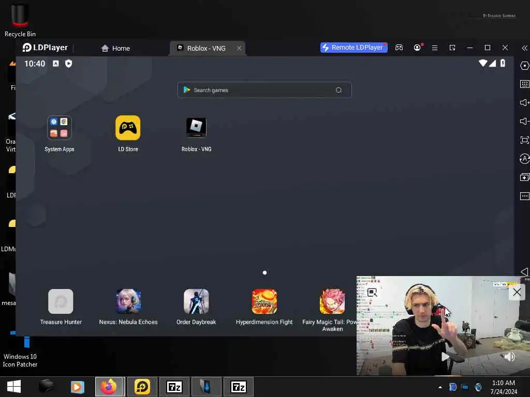Open the Roblox - VNG app icon
The width and height of the screenshot is (530, 397).
coord(196,128)
